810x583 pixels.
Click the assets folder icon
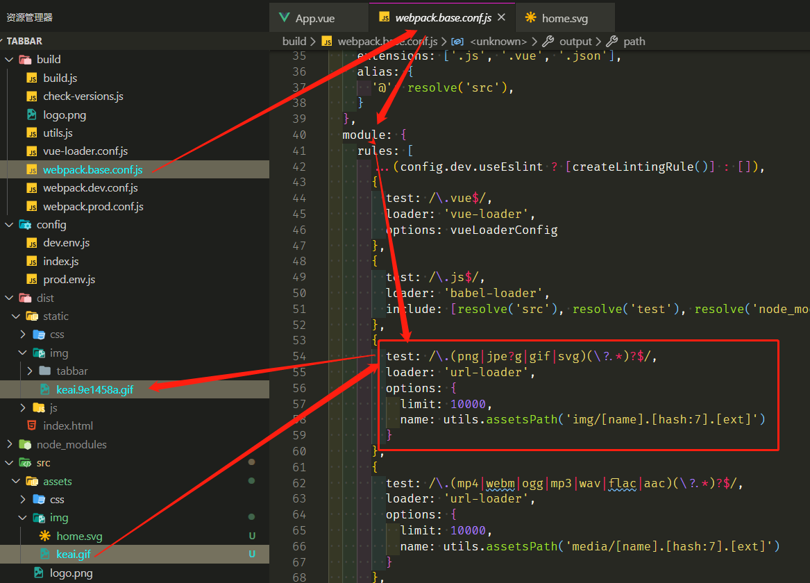point(32,481)
